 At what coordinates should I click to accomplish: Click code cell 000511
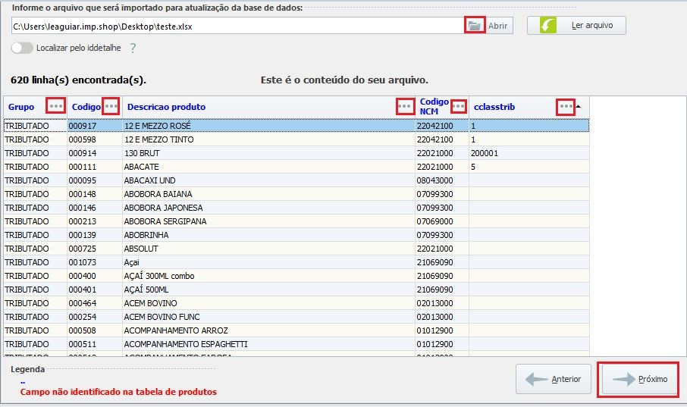coord(95,344)
